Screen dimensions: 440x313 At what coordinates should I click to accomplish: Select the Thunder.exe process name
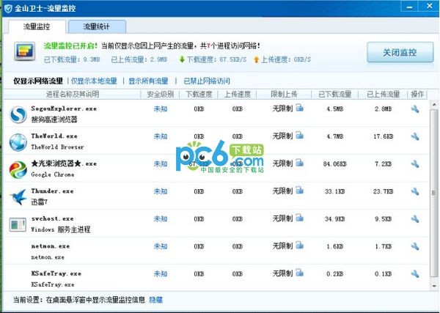pos(53,191)
